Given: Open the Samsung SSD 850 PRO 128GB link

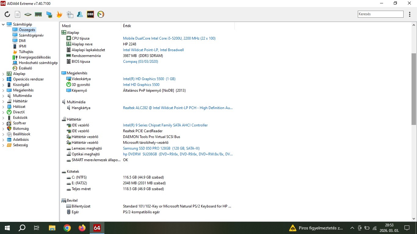Looking at the screenshot, I should [161, 148].
